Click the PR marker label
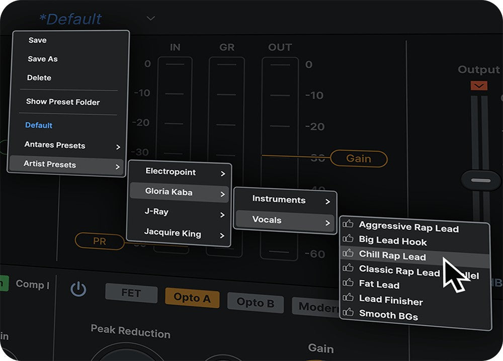 (100, 241)
